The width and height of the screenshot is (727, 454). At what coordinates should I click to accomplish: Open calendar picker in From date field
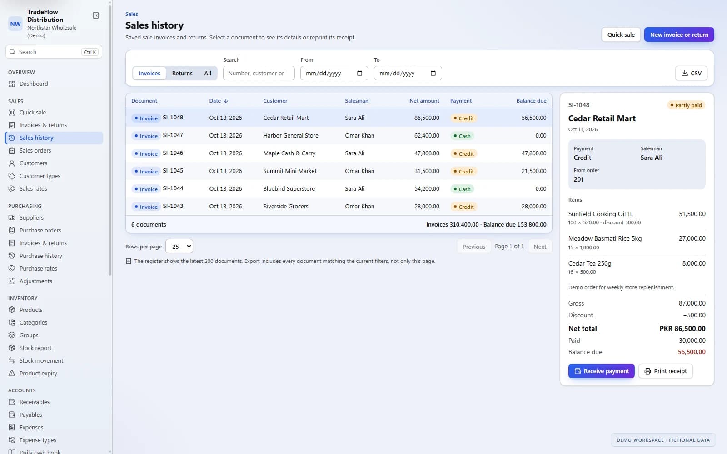[x=359, y=73]
